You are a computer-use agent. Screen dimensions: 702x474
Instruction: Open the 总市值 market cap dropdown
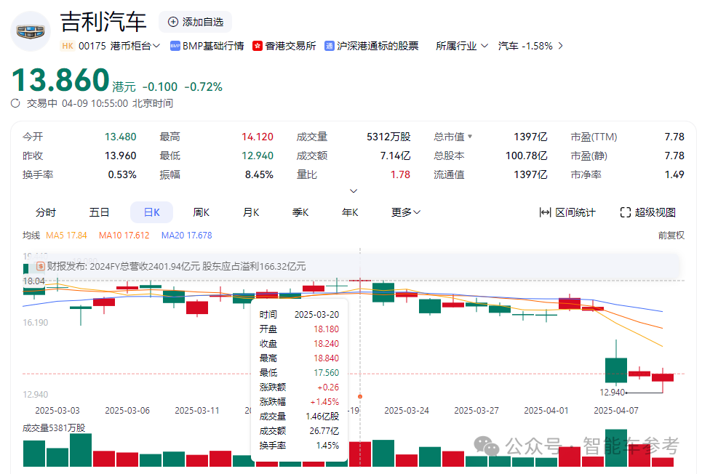tap(452, 136)
